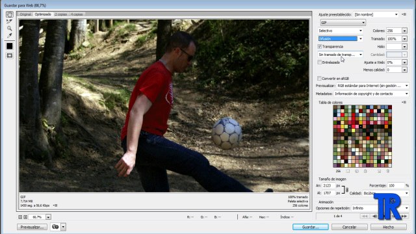416x234 pixels.
Task: Toggle slices visibility icon
Action: (x=10, y=55)
